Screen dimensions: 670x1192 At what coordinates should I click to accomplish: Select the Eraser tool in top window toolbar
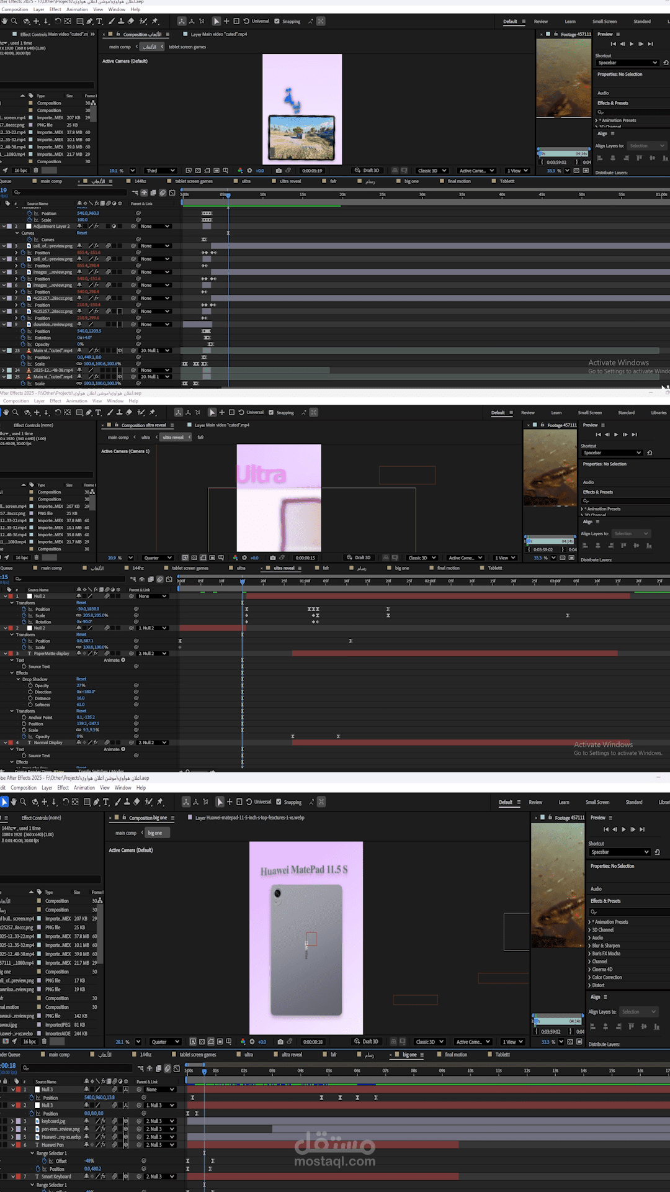coord(131,21)
